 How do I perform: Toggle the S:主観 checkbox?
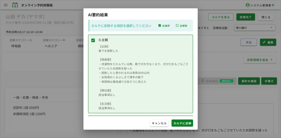[x=93, y=40]
